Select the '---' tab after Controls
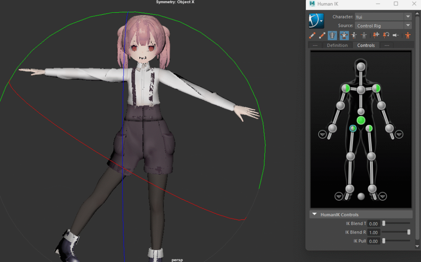 tap(386, 45)
